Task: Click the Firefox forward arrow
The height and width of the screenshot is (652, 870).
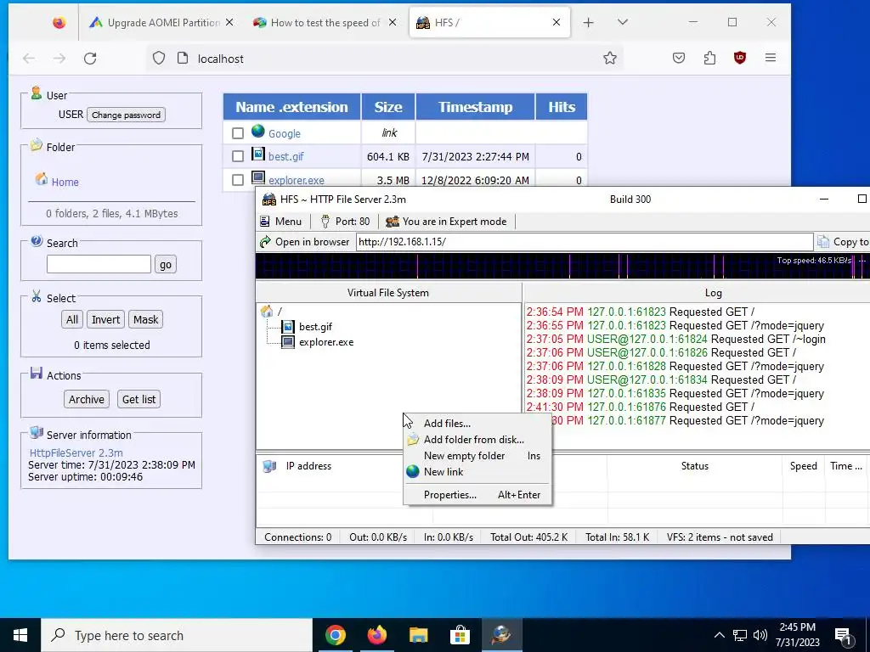Action: tap(59, 59)
